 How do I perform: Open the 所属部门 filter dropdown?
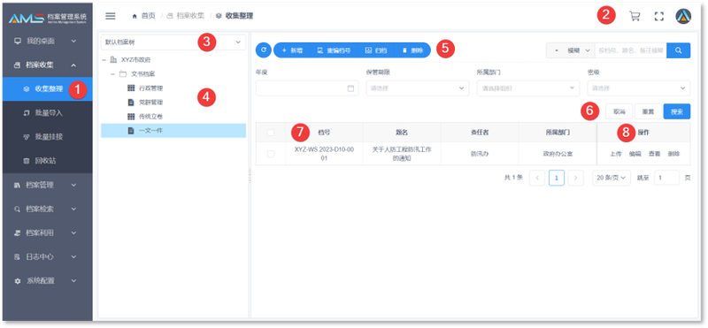point(527,88)
